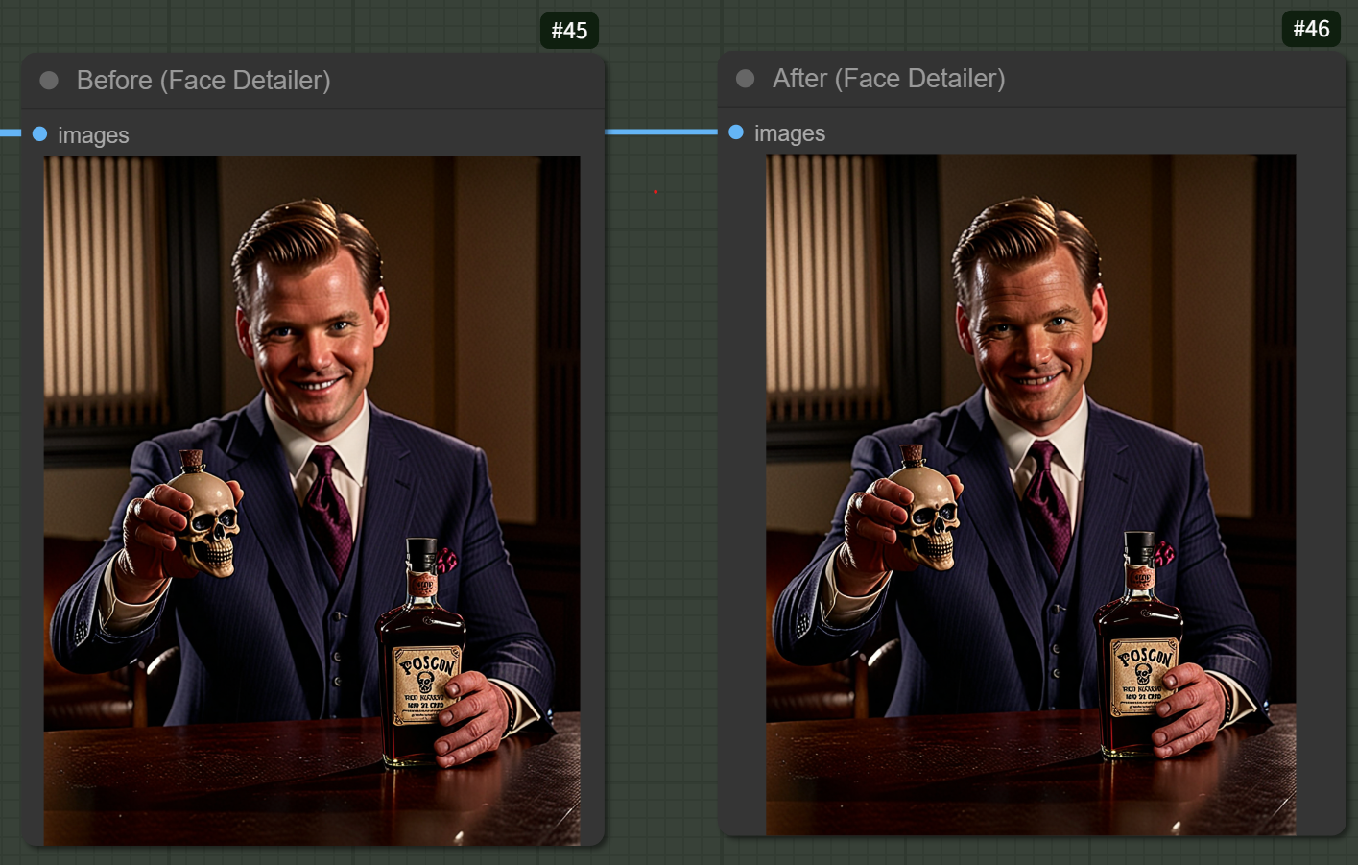Click the #46 node ID badge
1358x865 pixels.
click(x=1311, y=29)
